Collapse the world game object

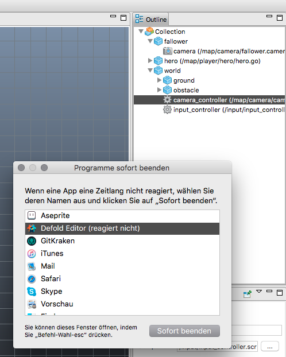pyautogui.click(x=150, y=71)
